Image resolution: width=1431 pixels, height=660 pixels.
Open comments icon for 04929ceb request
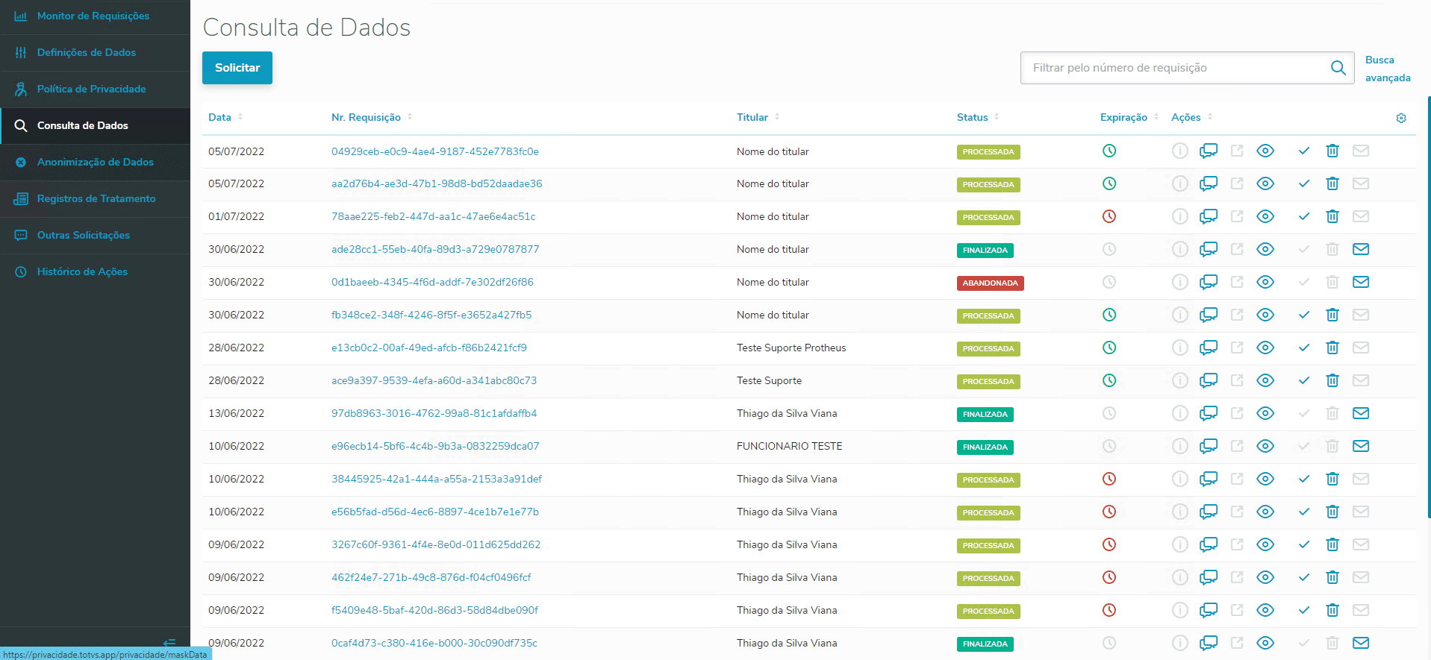click(x=1209, y=151)
